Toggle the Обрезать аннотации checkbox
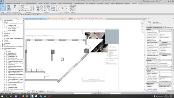Viewport: 174px width, 98px height. 160,75
